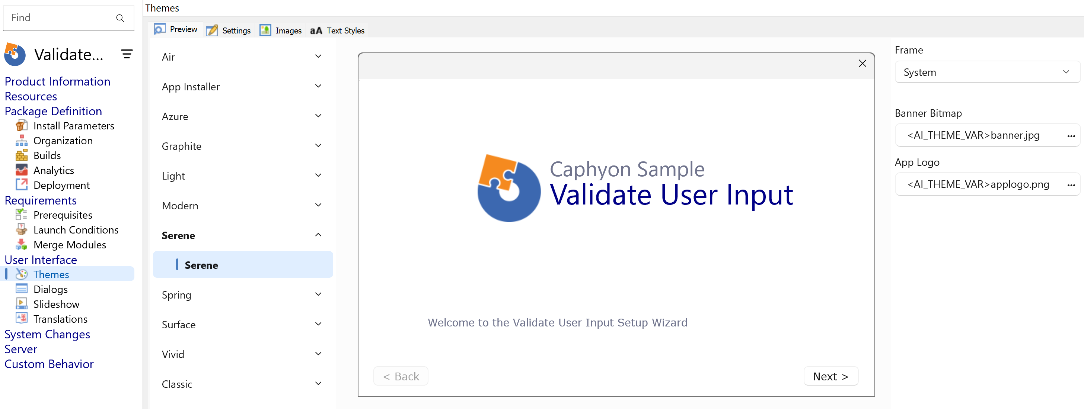Click the < Back button

(x=401, y=376)
